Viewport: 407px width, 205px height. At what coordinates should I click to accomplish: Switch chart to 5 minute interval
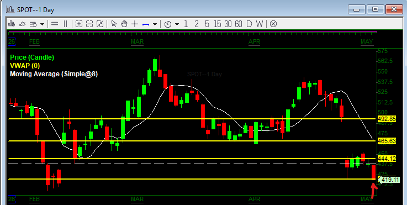(x=207, y=24)
